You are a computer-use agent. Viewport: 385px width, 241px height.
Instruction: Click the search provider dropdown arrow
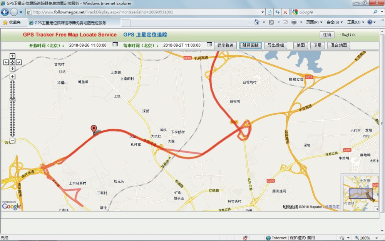[382, 12]
